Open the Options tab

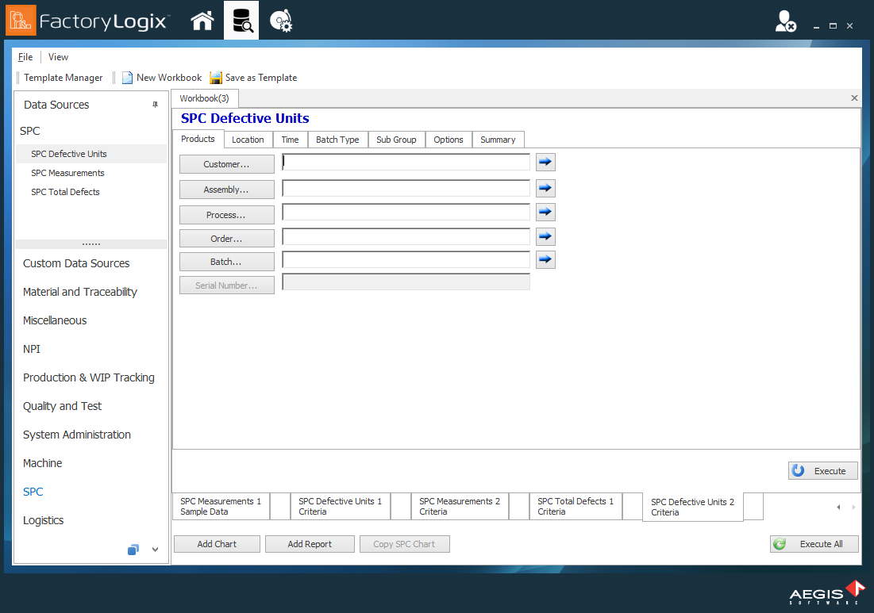pyautogui.click(x=449, y=140)
